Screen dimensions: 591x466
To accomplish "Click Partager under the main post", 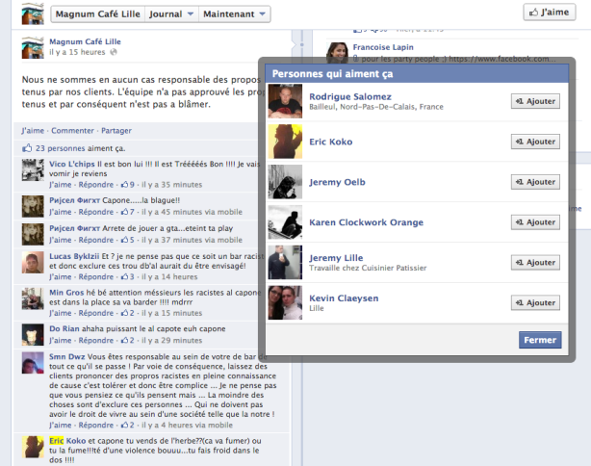I will pyautogui.click(x=116, y=130).
